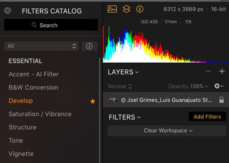Remove layer with the minus icon
229x163 pixels.
pyautogui.click(x=208, y=71)
